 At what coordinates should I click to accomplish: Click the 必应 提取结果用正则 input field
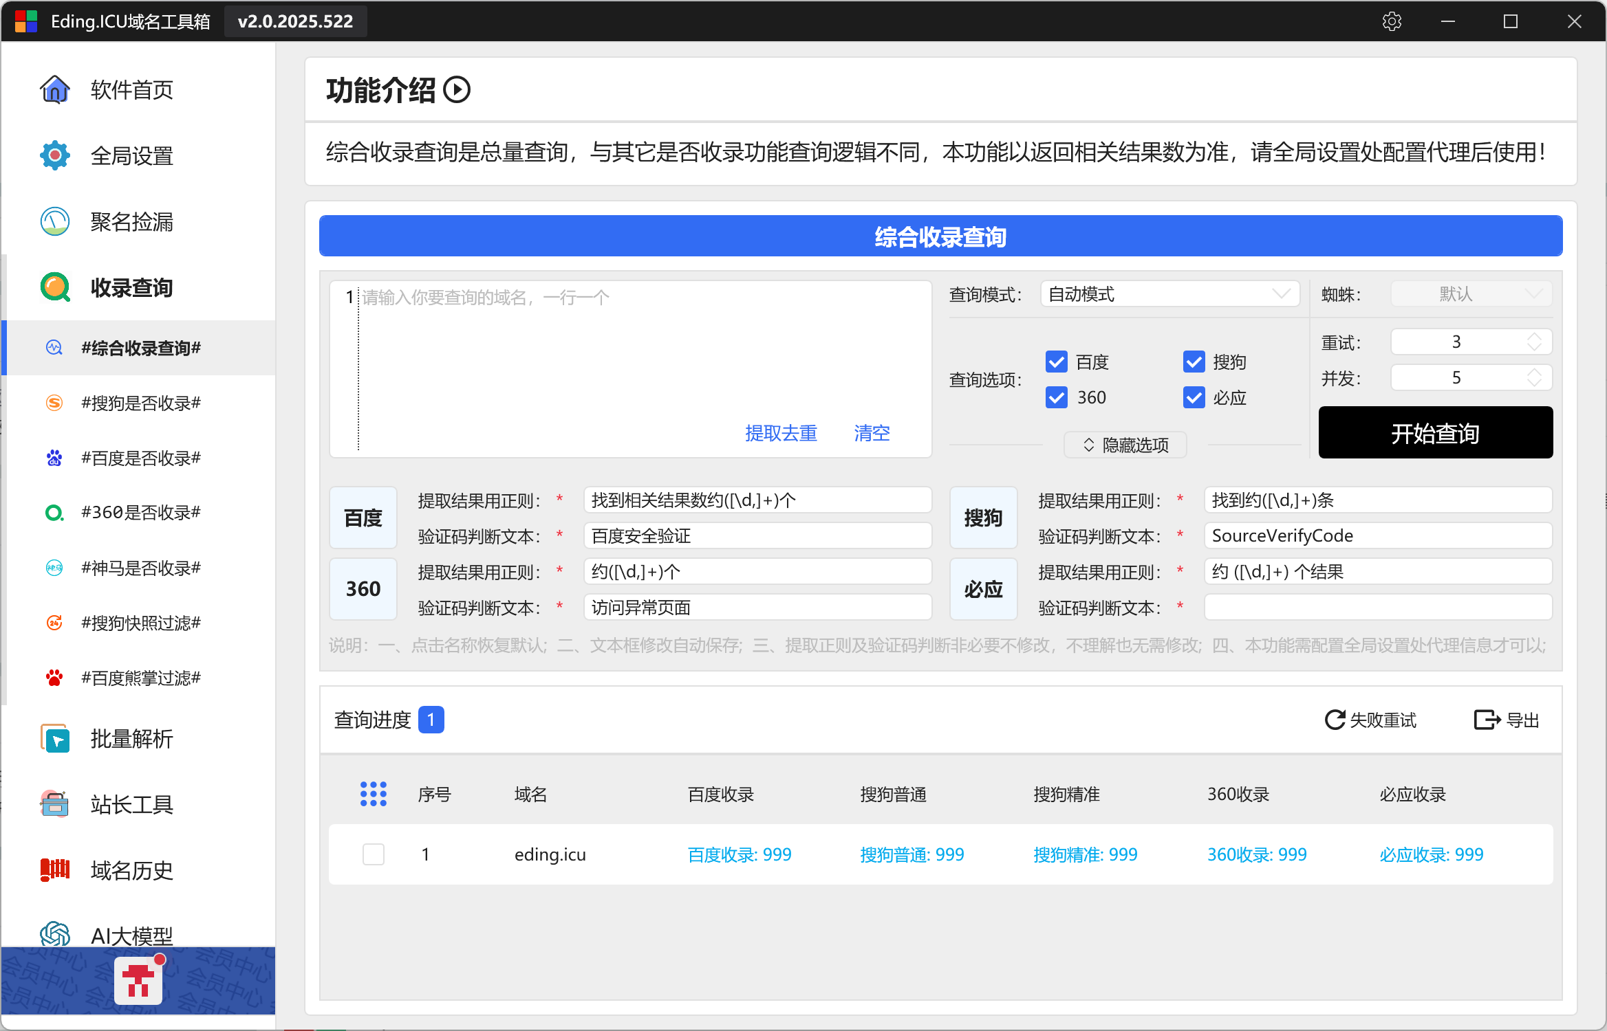click(x=1378, y=571)
